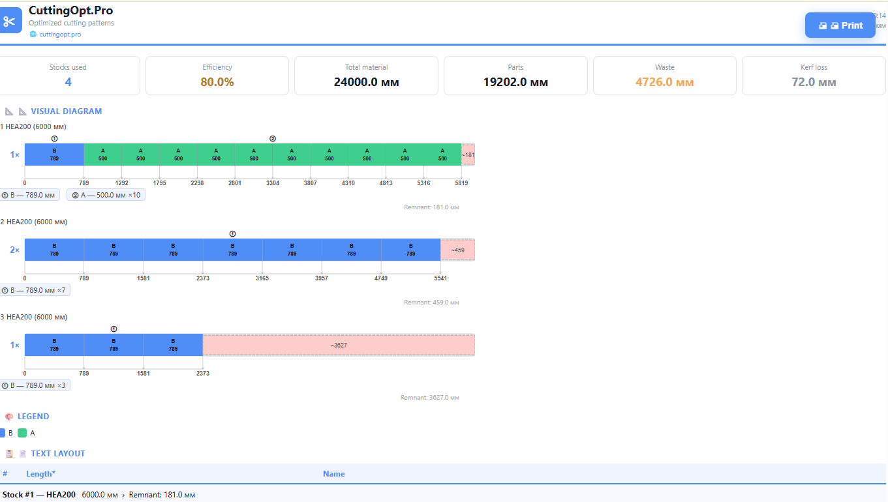Click the 'Stock #1 — HEA200' row
The height and width of the screenshot is (502, 888).
point(444,495)
